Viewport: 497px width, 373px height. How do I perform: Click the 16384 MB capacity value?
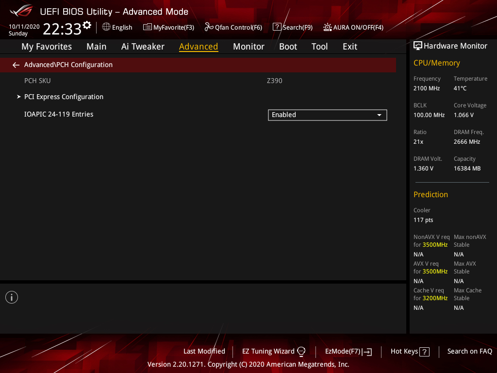click(x=467, y=169)
